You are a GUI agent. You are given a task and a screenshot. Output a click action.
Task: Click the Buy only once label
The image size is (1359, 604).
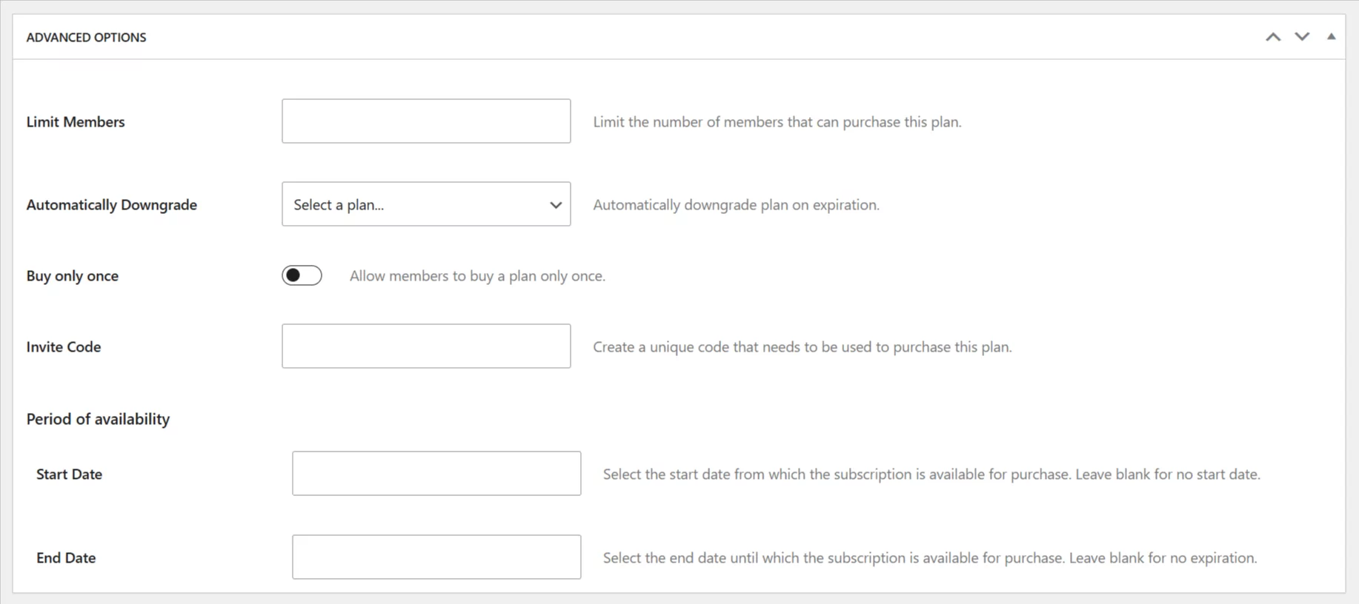click(73, 276)
